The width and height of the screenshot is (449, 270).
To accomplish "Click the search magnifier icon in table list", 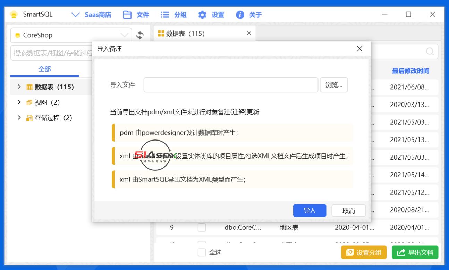I will (430, 52).
